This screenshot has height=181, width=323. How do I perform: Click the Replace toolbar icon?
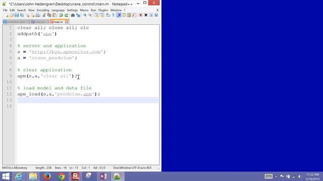click(78, 15)
